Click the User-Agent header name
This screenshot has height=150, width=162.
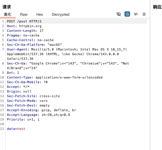(17, 49)
